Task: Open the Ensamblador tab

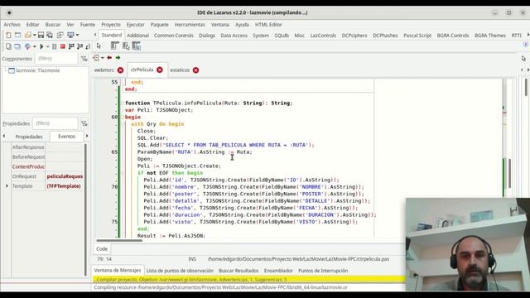Action: pos(278,271)
